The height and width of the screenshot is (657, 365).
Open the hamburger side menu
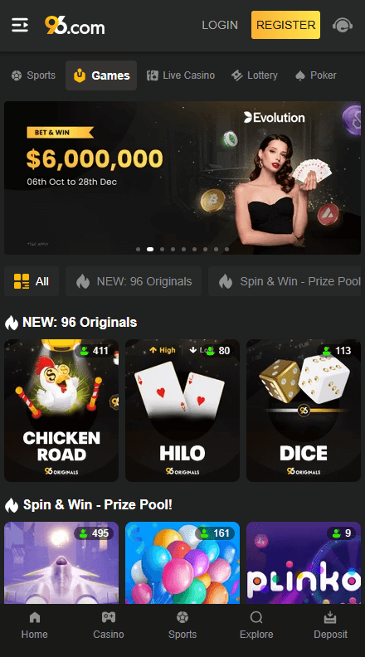(20, 25)
